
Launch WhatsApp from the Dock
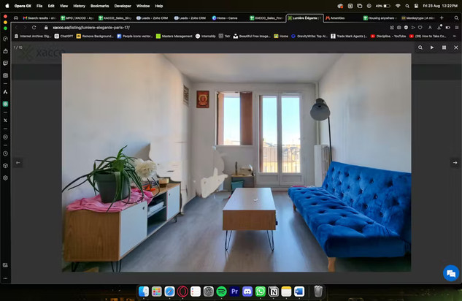pyautogui.click(x=261, y=292)
